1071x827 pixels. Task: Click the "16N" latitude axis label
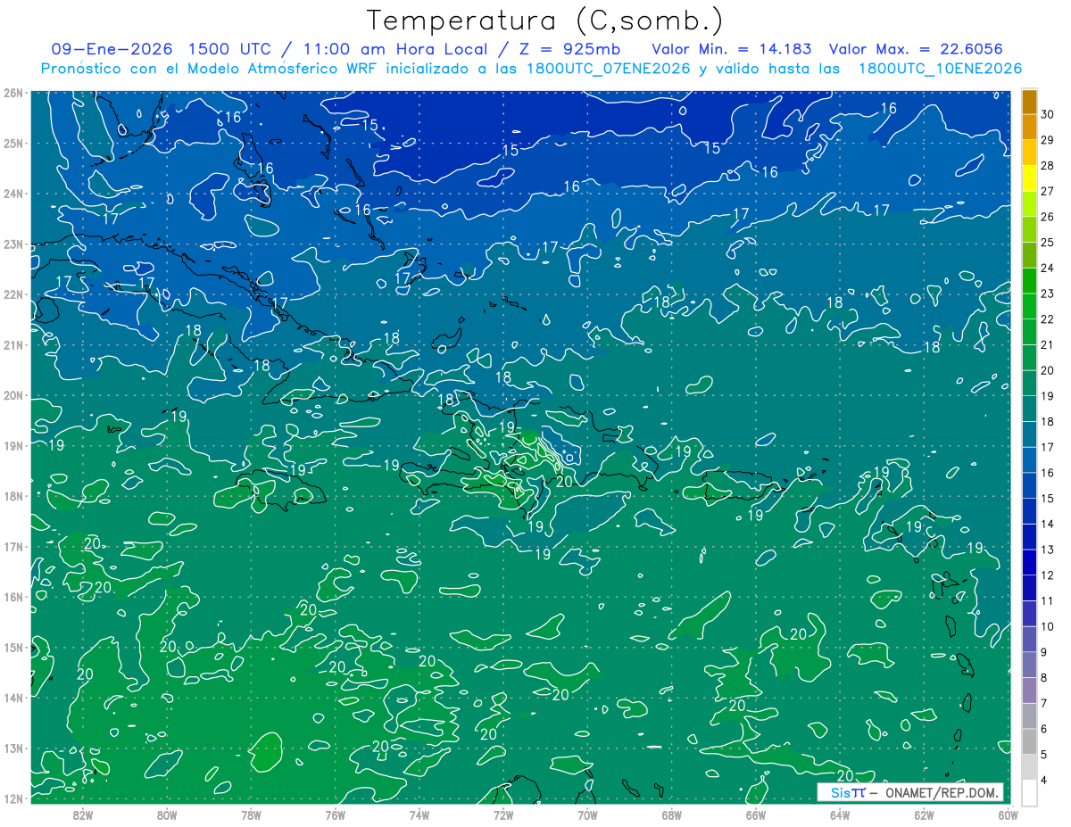[x=12, y=596]
